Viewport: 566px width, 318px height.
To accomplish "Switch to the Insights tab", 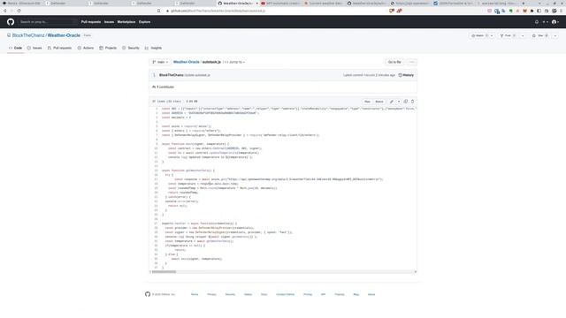I will pyautogui.click(x=153, y=48).
